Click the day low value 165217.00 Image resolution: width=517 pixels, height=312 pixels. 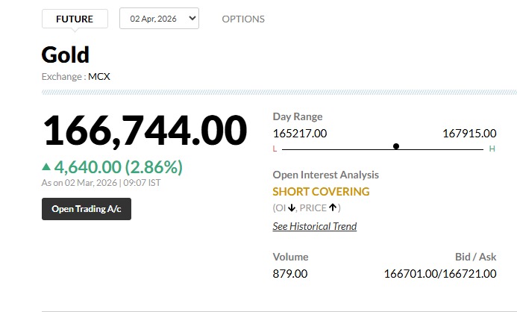tap(300, 133)
